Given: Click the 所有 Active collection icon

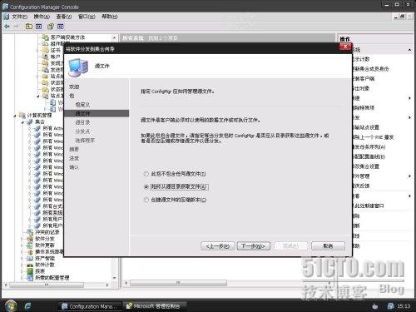Looking at the screenshot, I should (37, 128).
